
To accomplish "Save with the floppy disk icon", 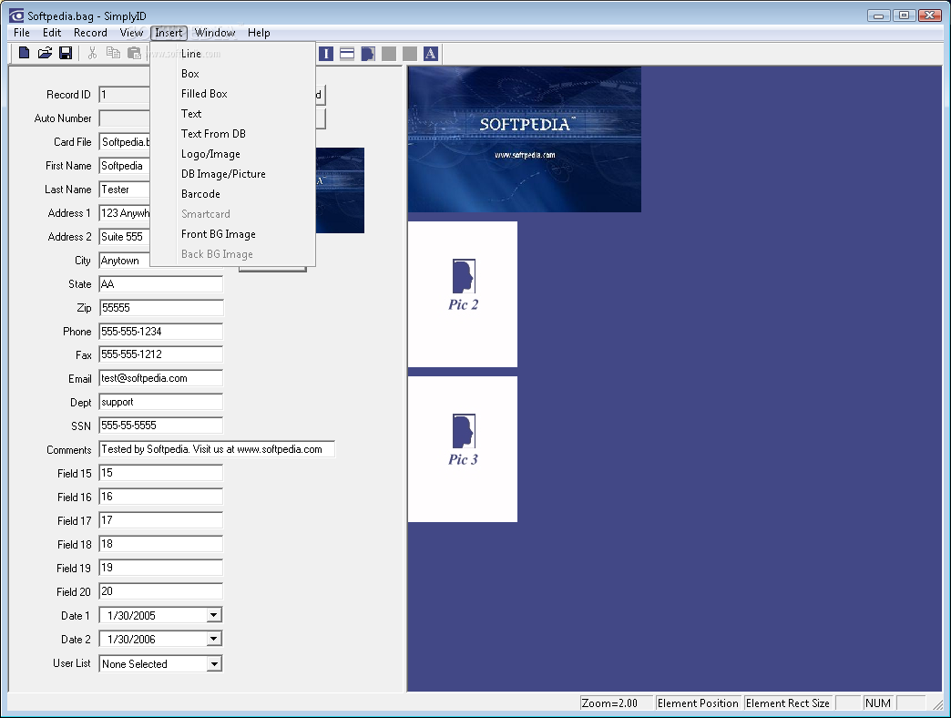I will pos(66,54).
